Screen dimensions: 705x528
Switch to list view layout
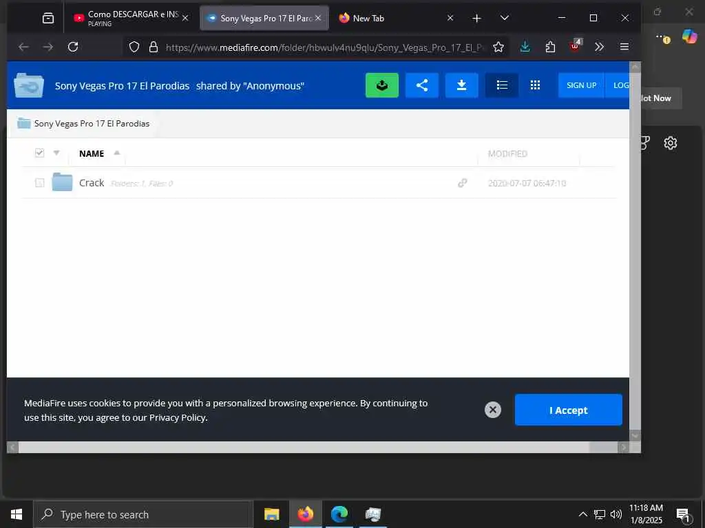click(x=502, y=85)
